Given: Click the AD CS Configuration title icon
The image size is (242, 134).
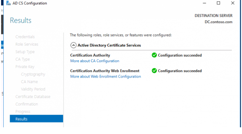Looking at the screenshot, I should (x=9, y=3).
